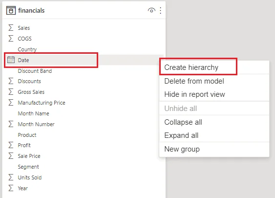Choose Create hierarchy from context menu
The image size is (275, 198).
pyautogui.click(x=191, y=67)
